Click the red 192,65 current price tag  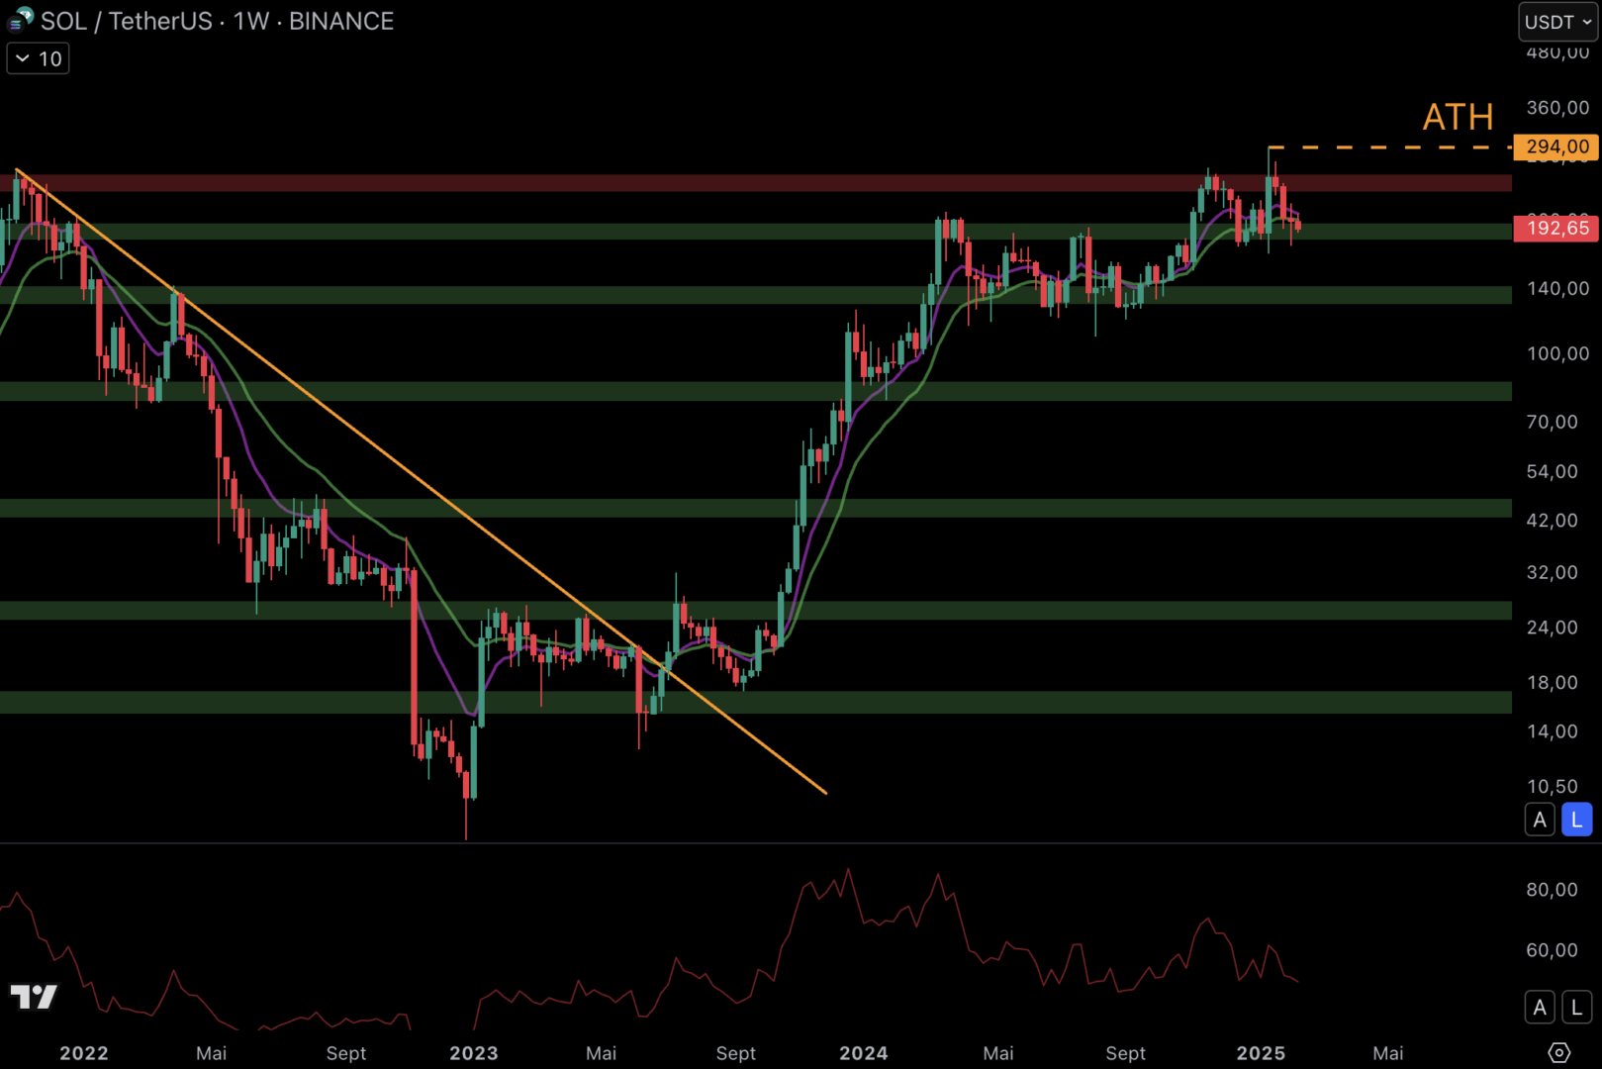(1556, 229)
